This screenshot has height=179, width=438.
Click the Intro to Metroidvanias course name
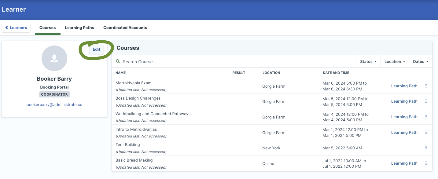click(x=136, y=130)
